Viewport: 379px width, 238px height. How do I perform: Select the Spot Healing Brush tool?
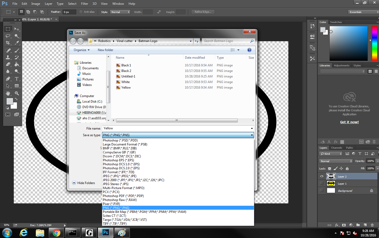[8, 50]
